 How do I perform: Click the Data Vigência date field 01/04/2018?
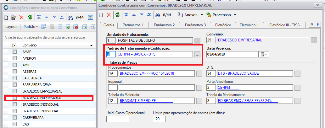tap(233, 54)
